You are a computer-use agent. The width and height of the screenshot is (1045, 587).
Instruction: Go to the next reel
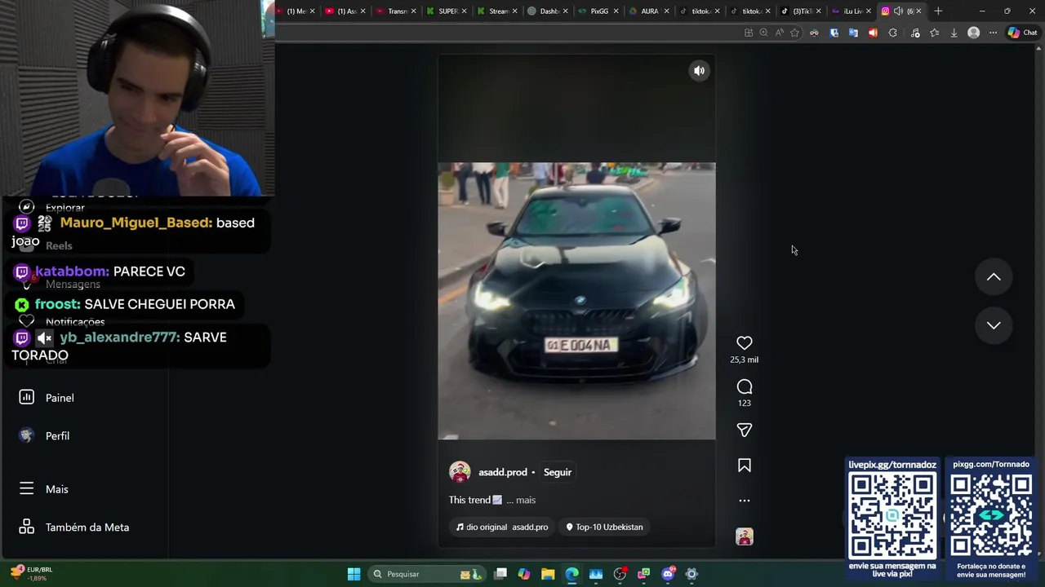[x=994, y=325]
